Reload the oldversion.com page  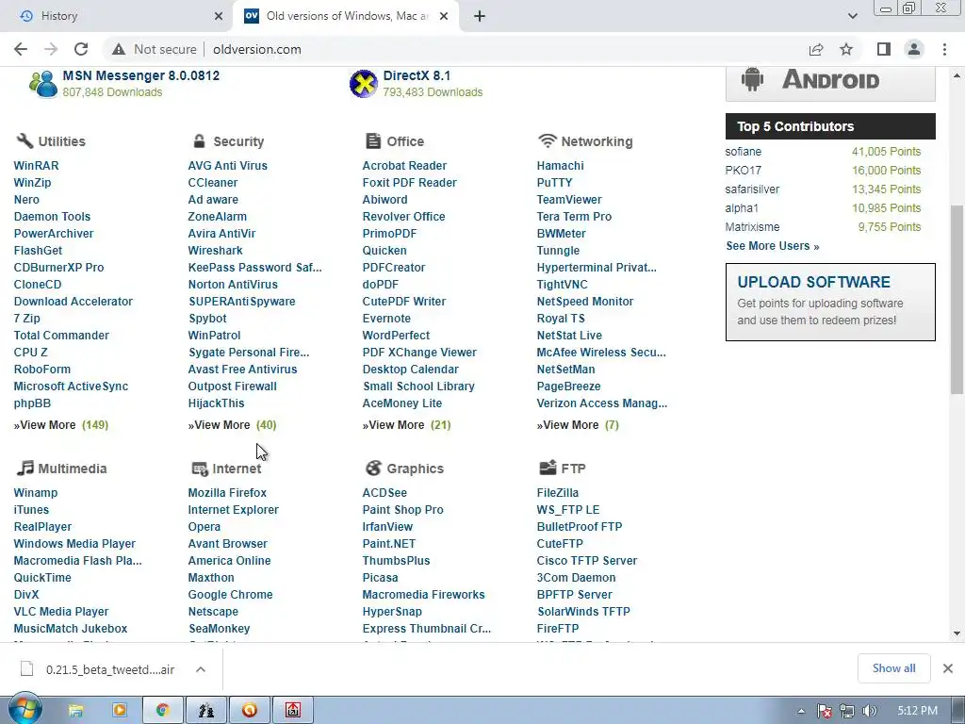pos(81,49)
